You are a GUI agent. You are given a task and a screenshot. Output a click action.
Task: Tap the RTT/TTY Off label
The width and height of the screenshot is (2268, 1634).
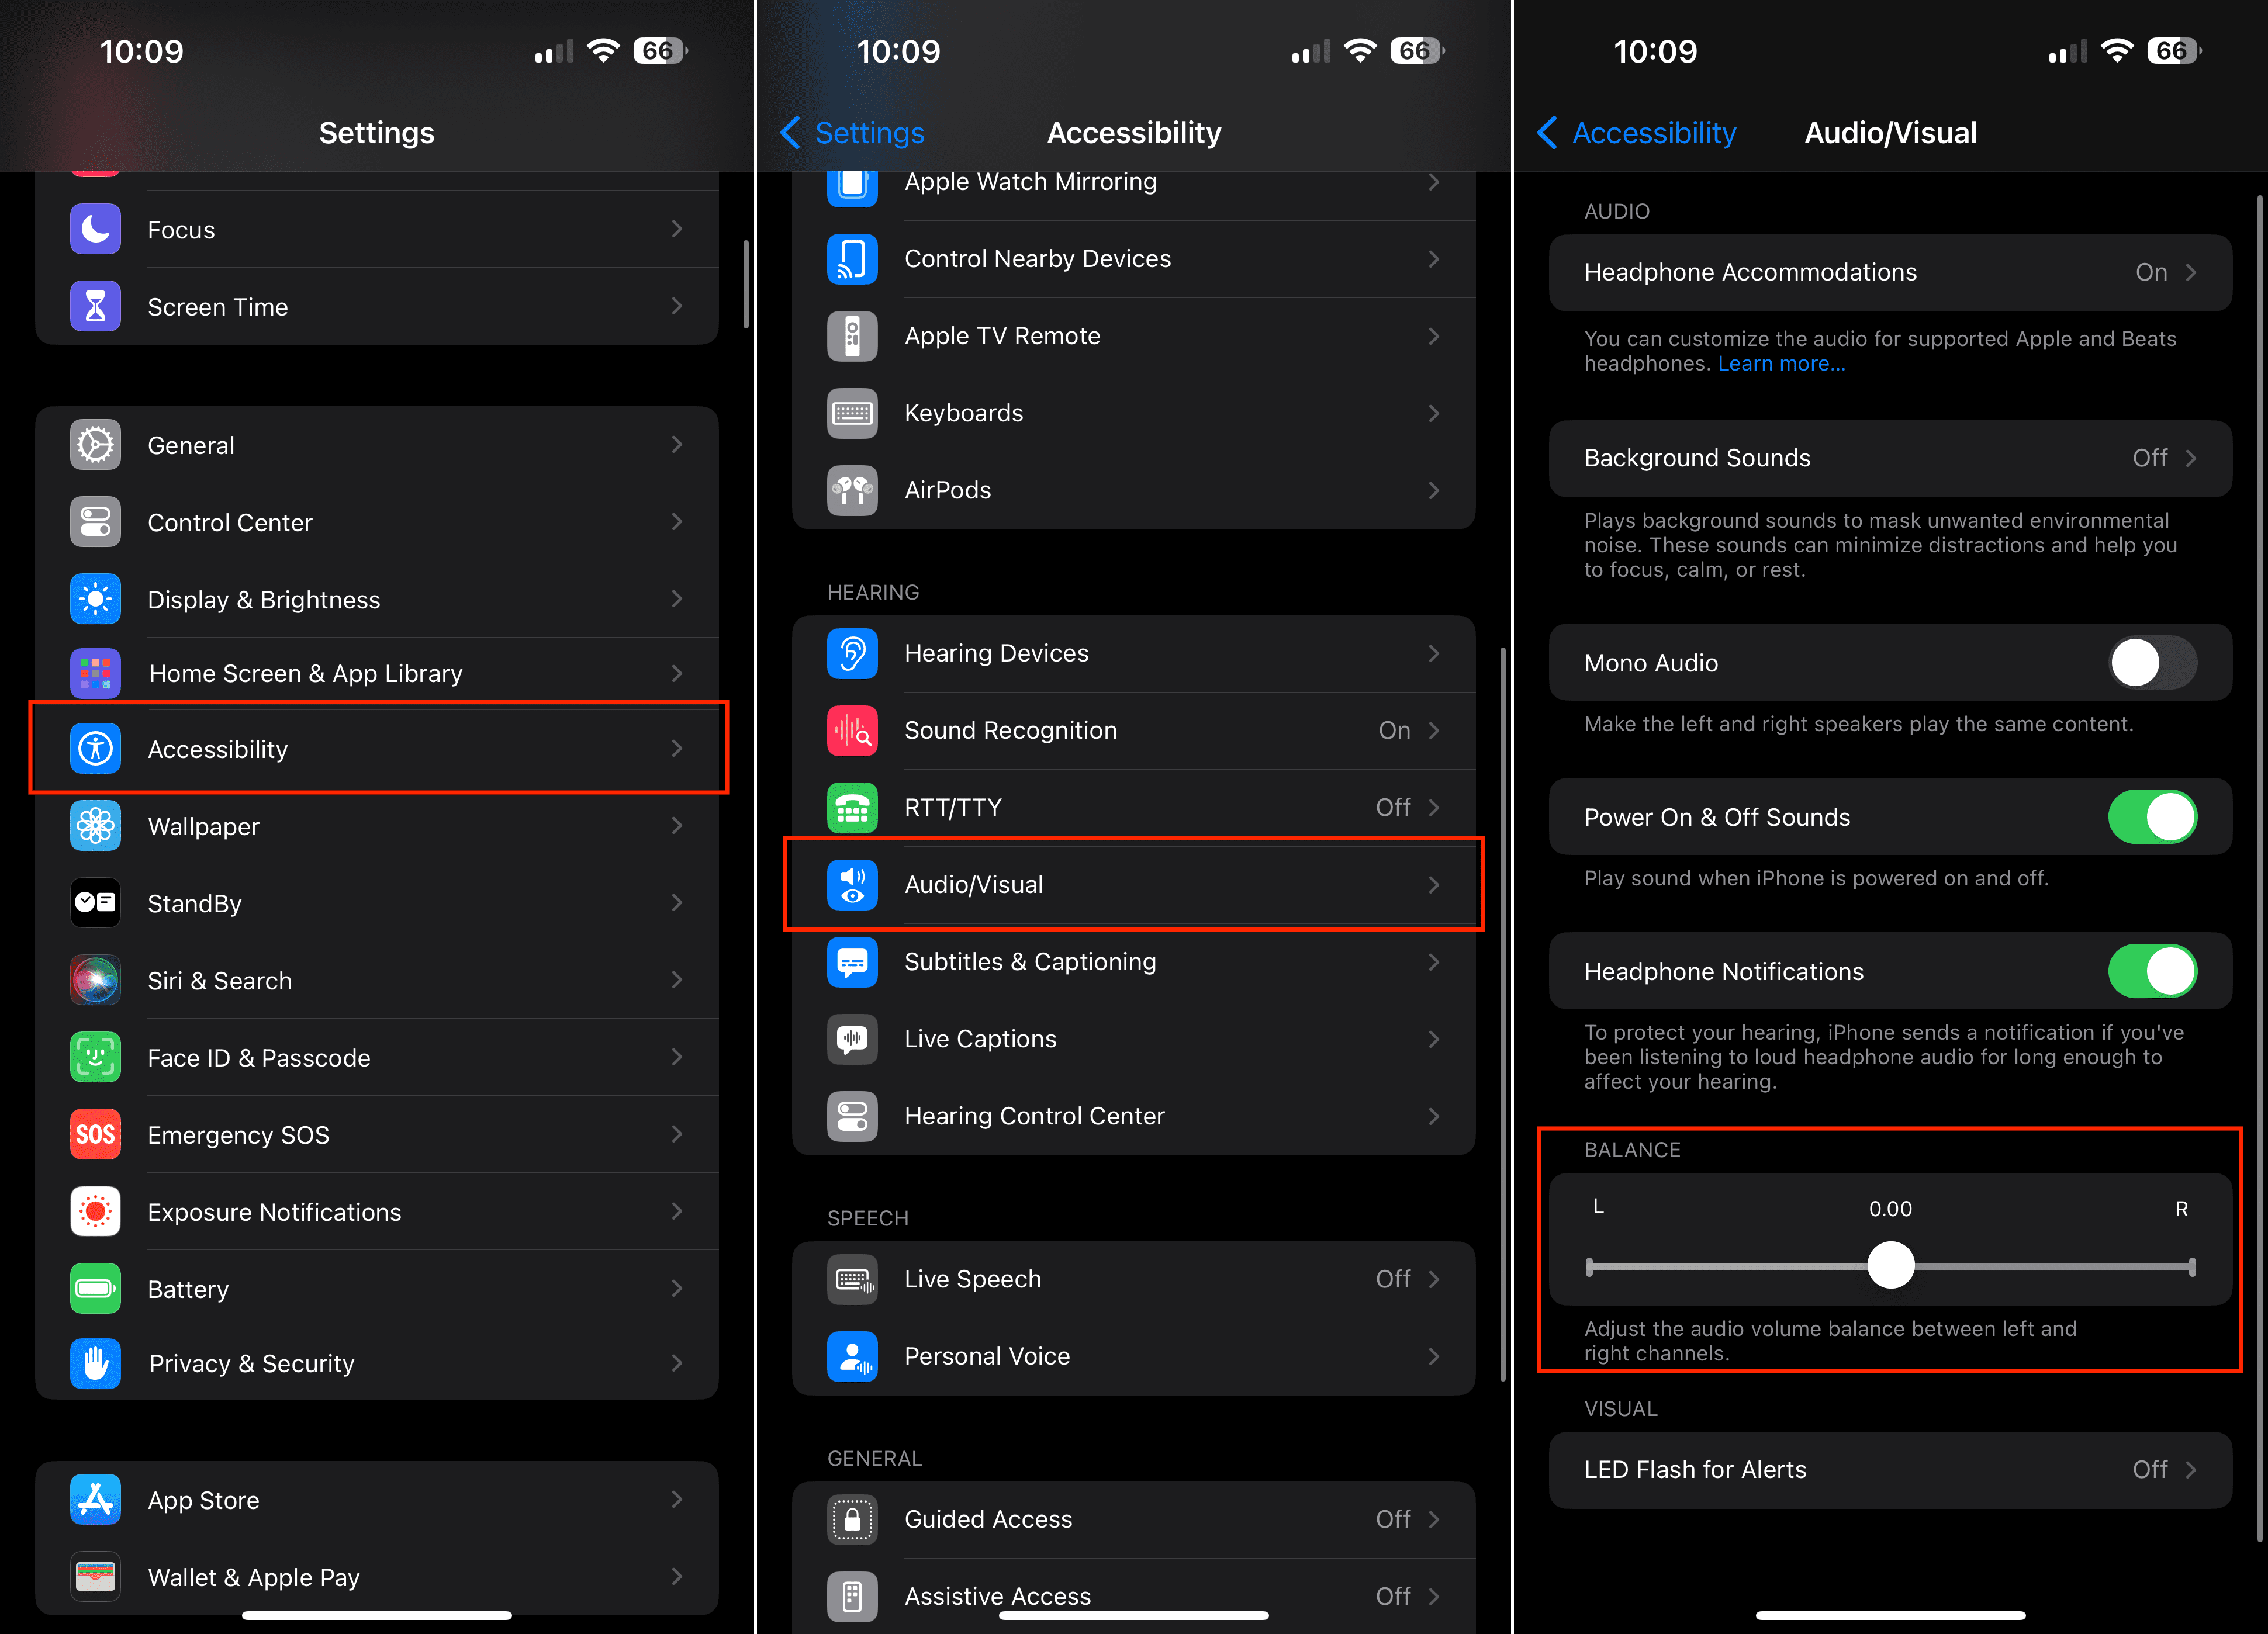click(x=1393, y=807)
